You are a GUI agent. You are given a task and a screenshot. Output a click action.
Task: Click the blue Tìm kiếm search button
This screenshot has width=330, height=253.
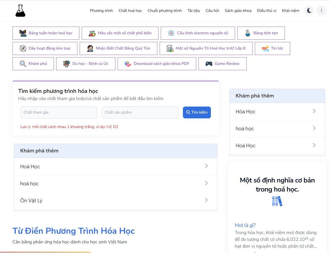(197, 112)
